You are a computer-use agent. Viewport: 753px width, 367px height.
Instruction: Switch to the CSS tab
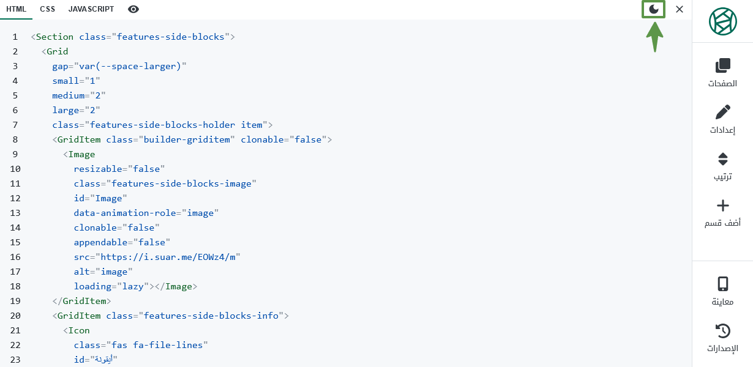(47, 9)
